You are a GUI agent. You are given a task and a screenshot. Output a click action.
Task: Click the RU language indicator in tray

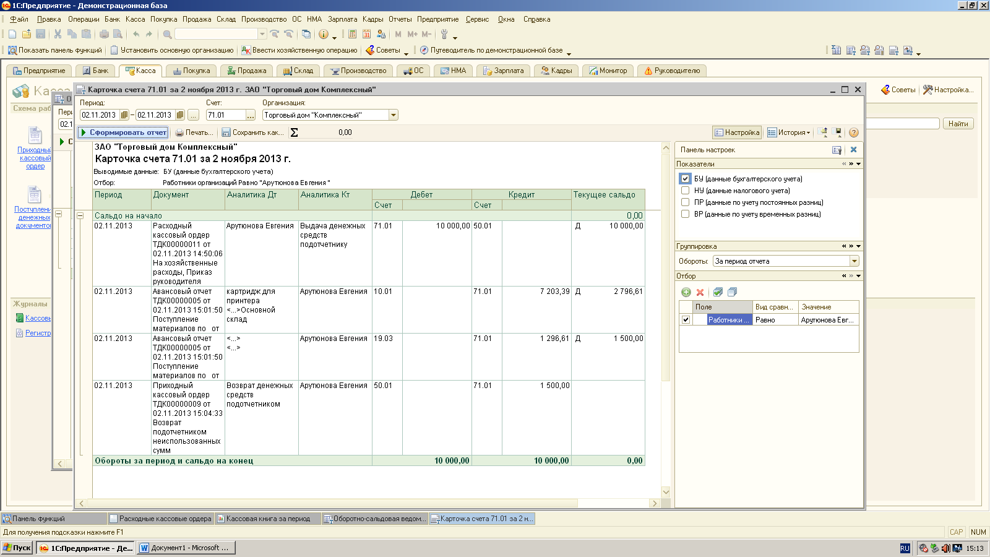[x=905, y=548]
